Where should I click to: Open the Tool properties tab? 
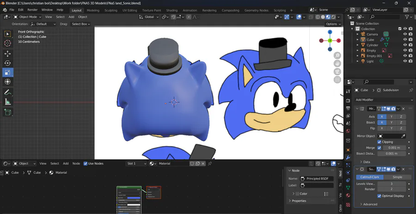[349, 91]
